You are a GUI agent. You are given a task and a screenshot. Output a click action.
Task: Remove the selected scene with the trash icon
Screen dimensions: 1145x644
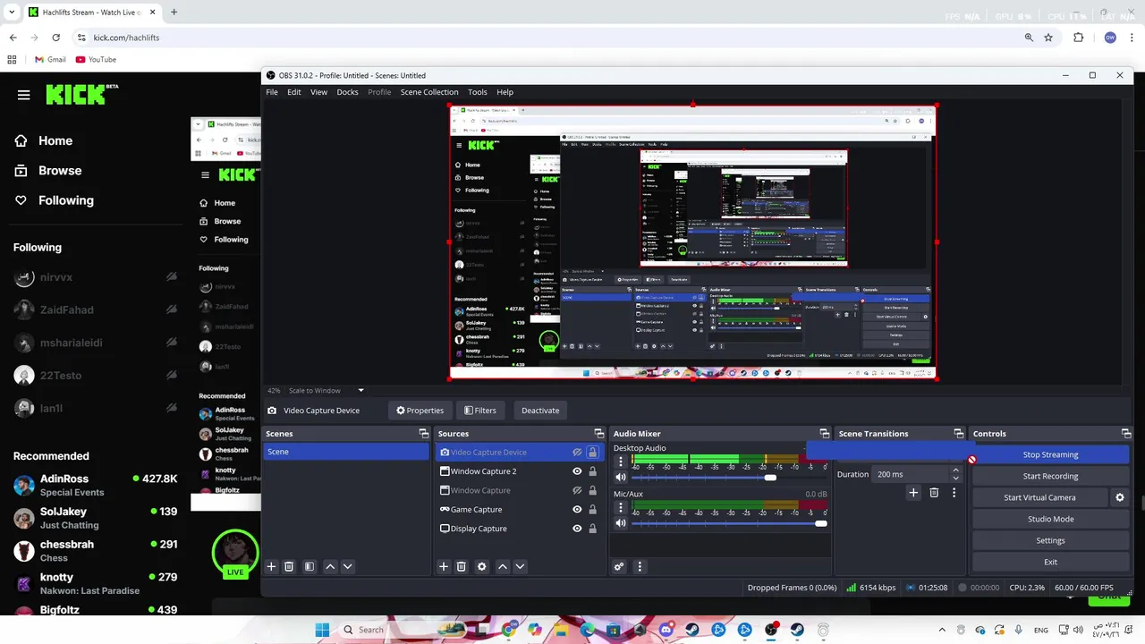289,566
